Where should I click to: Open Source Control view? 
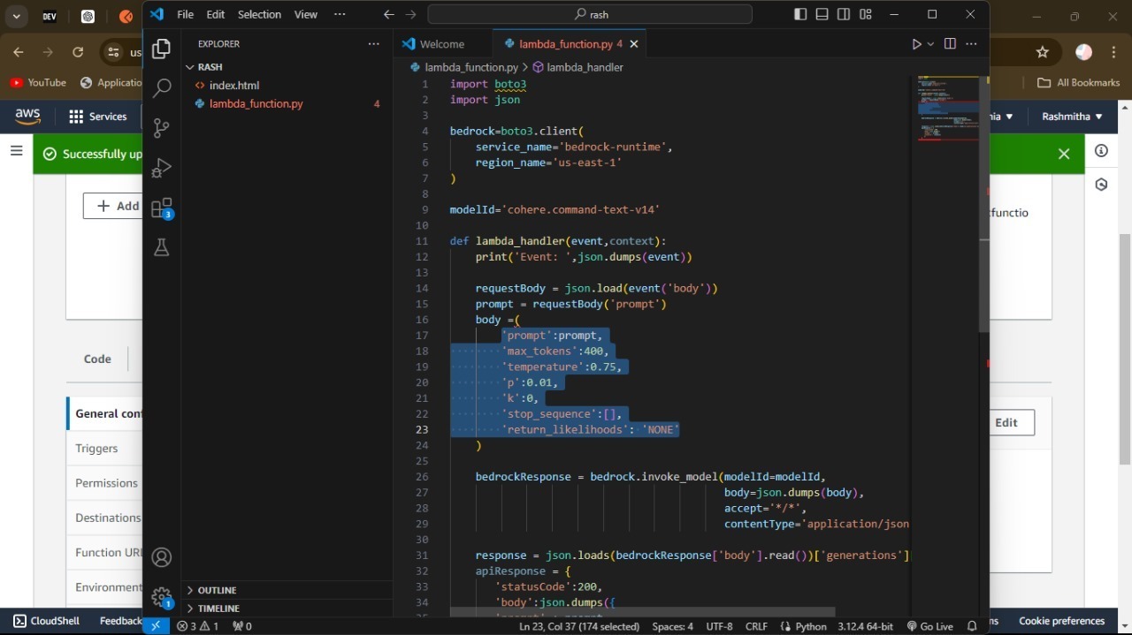(x=161, y=128)
